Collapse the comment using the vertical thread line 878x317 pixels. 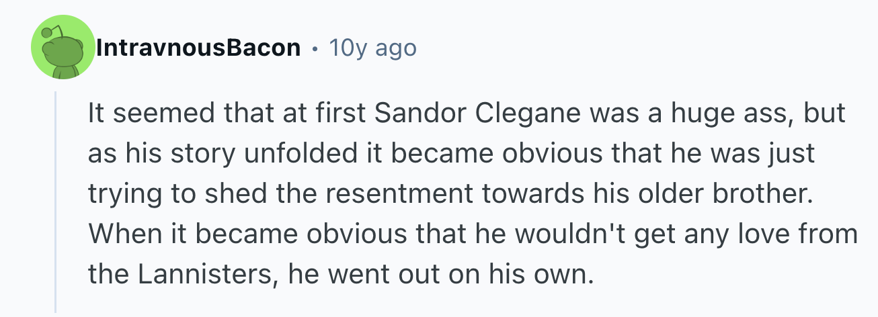56,201
